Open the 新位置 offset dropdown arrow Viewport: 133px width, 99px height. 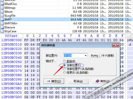click(x=86, y=56)
